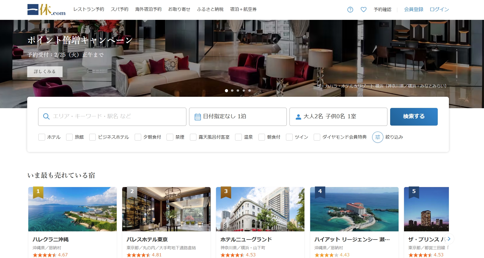
Task: Click the ハイアット リージェンシー hotel name
Action: [x=352, y=240]
